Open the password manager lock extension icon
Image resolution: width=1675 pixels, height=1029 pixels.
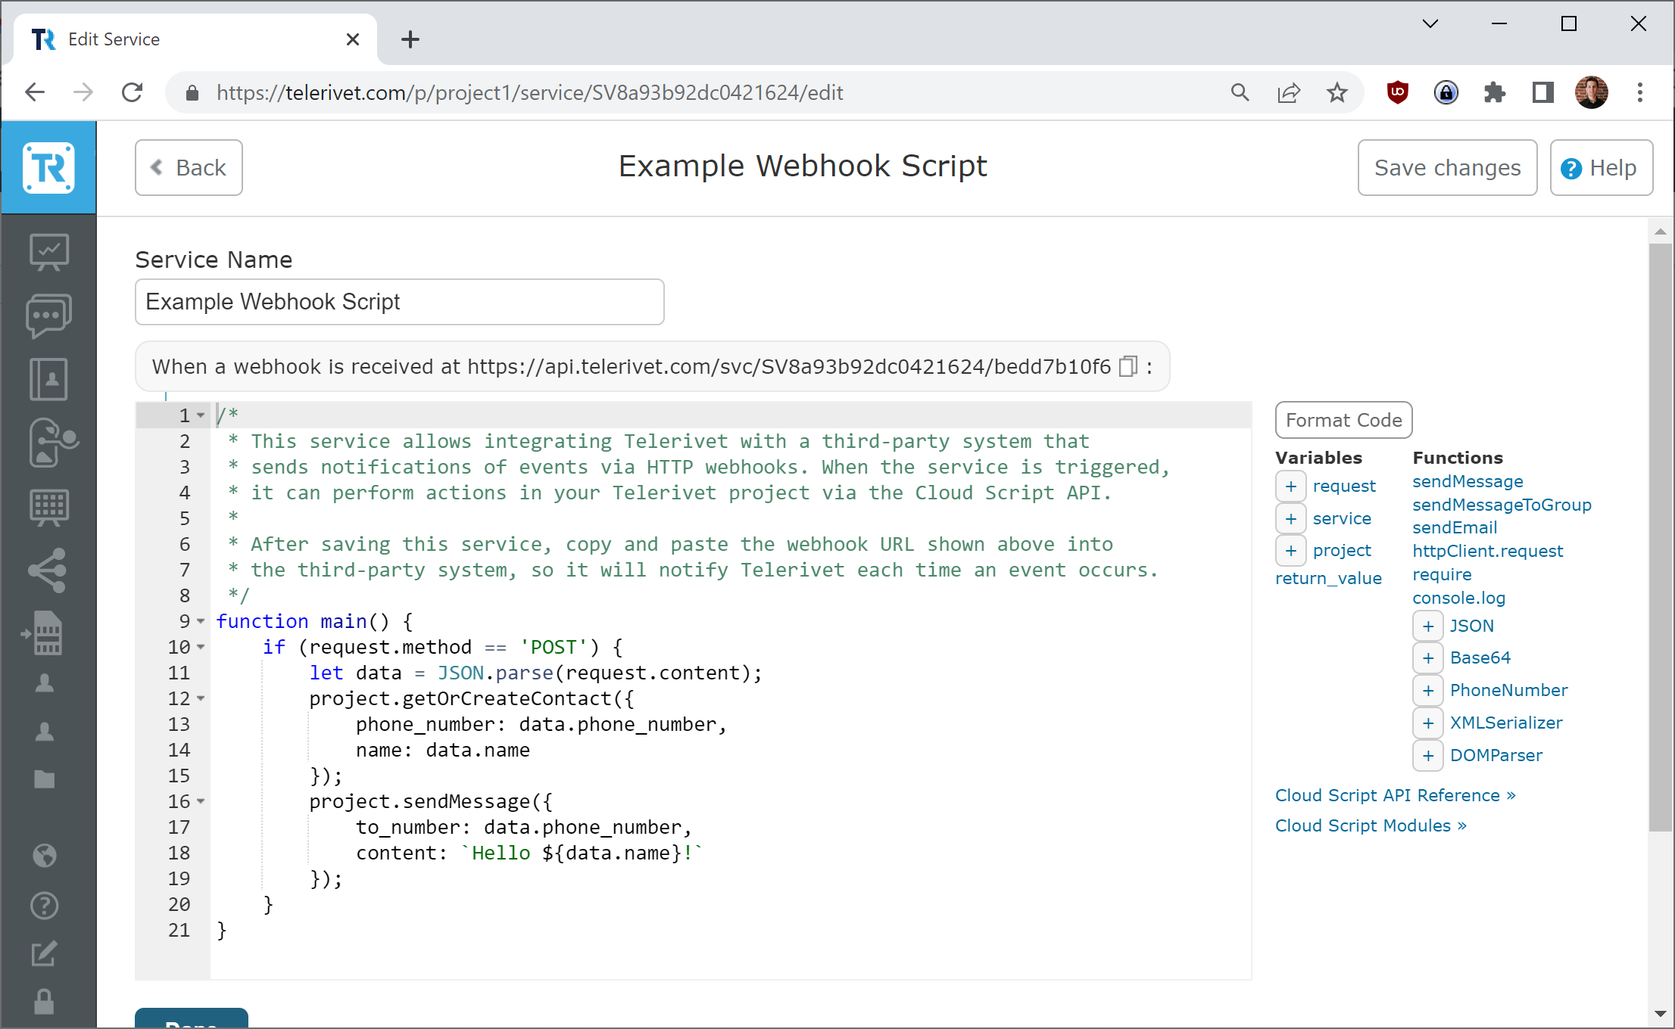pyautogui.click(x=1446, y=92)
